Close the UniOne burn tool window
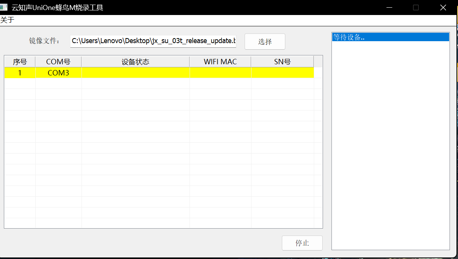 coord(443,7)
